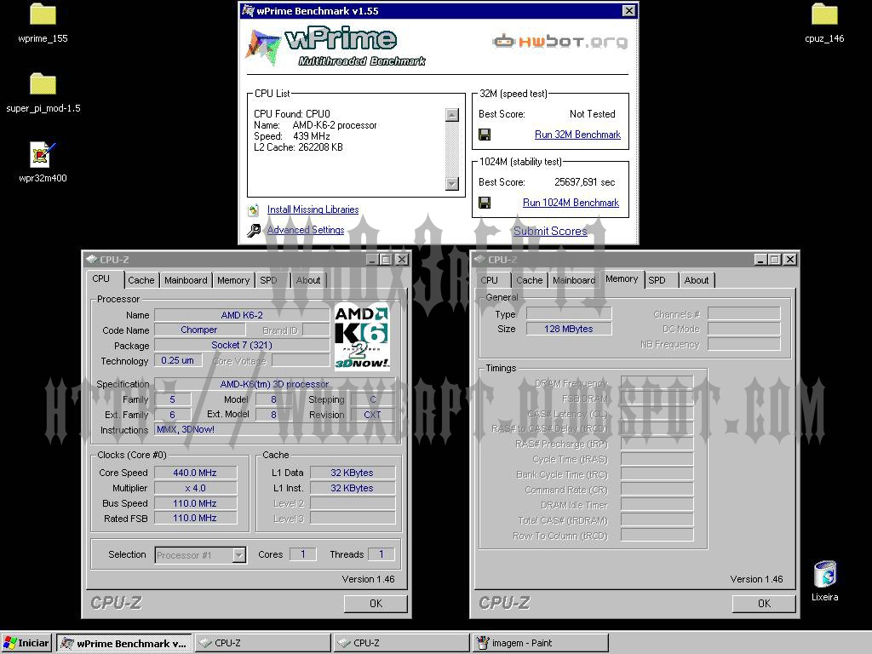The width and height of the screenshot is (872, 654).
Task: Close the right CPU-Z window
Action: click(x=789, y=260)
